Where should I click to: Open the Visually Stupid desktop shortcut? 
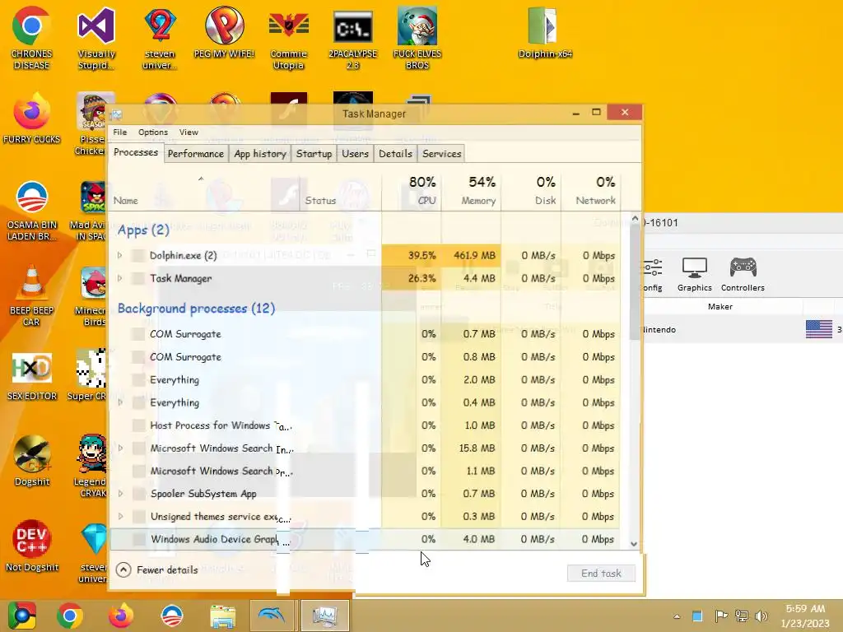click(x=95, y=38)
